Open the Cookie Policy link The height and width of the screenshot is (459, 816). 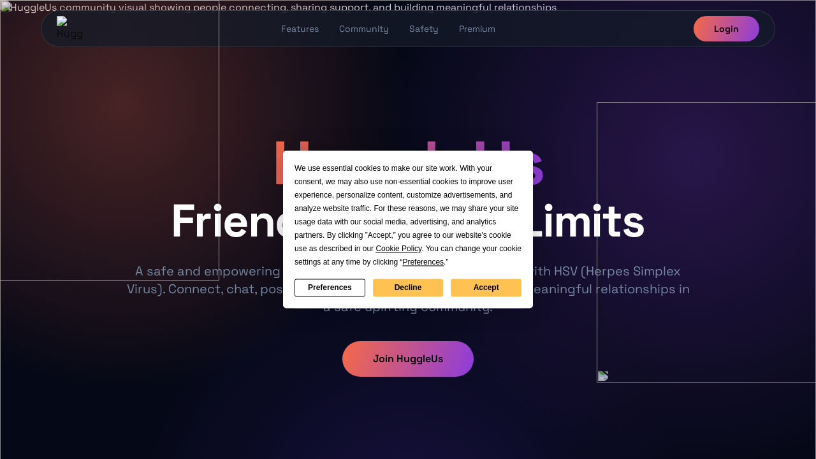pos(398,249)
